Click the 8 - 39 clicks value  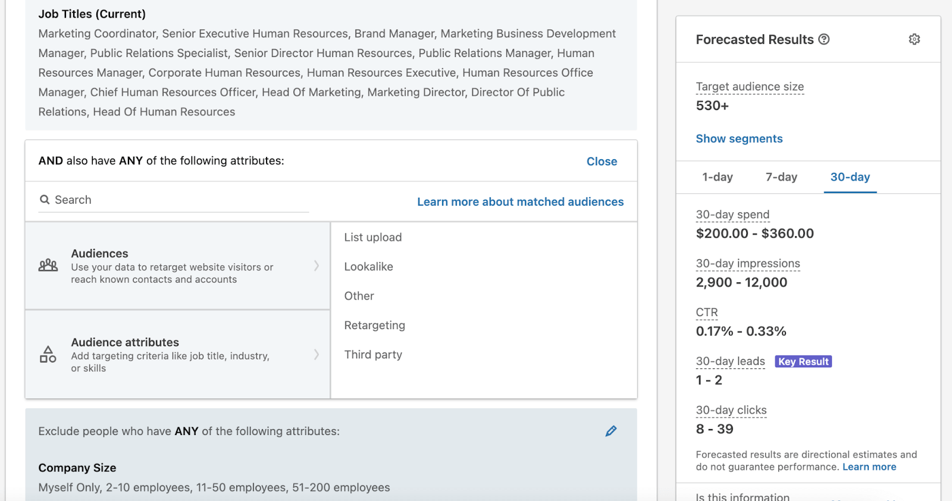click(x=715, y=429)
